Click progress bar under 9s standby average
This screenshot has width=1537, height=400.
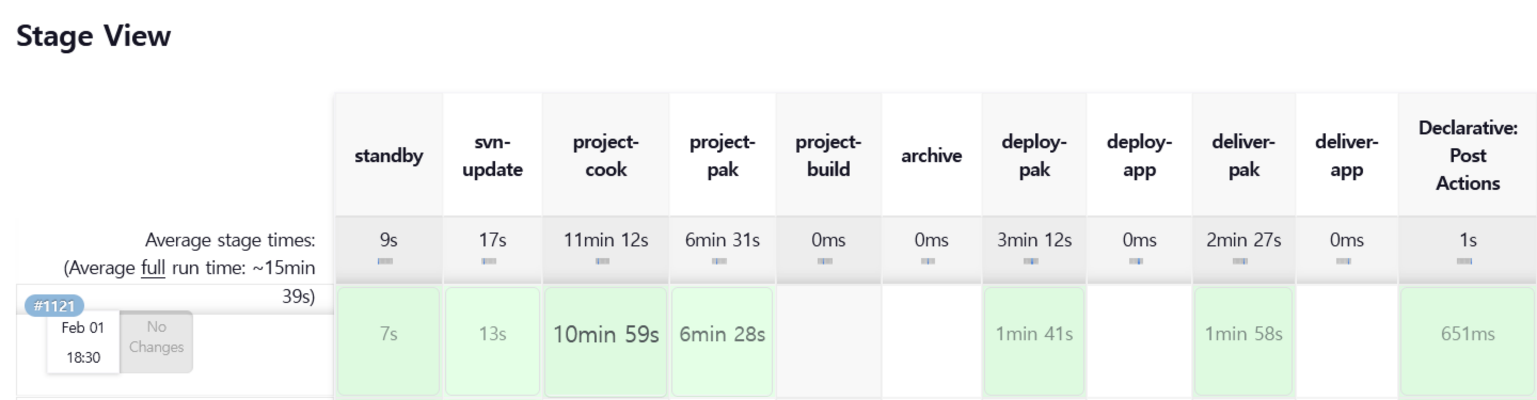tap(385, 261)
